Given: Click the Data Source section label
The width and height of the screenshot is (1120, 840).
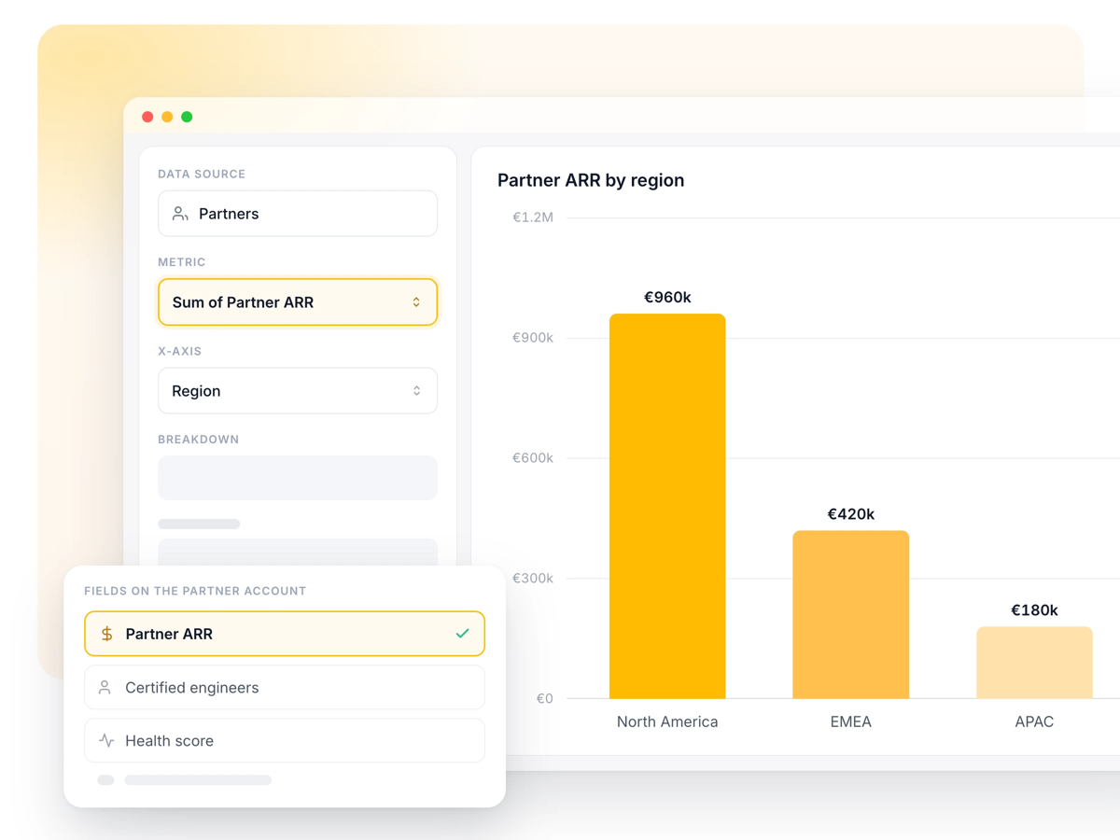Looking at the screenshot, I should (x=202, y=174).
